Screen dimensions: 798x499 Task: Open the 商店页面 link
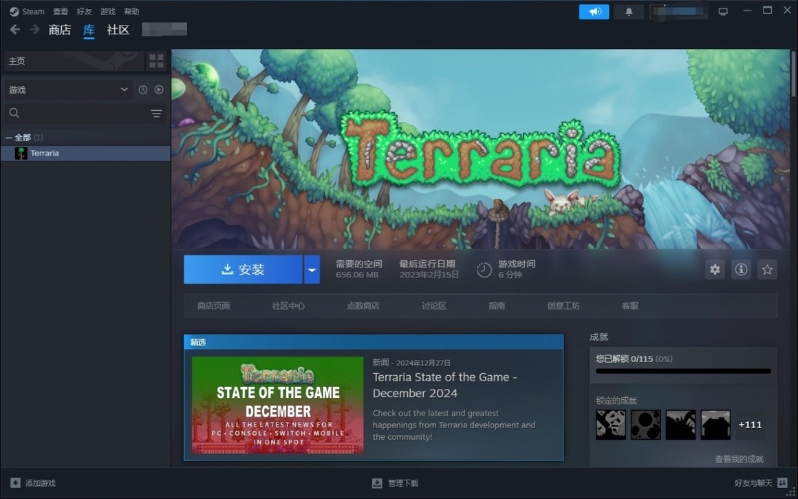click(x=214, y=306)
